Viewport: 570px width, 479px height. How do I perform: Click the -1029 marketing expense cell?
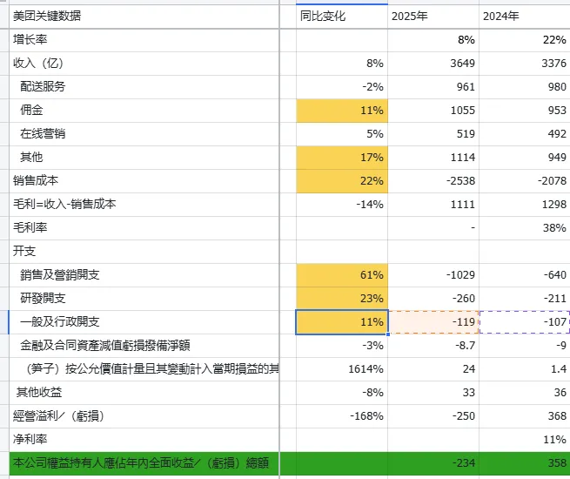click(433, 275)
